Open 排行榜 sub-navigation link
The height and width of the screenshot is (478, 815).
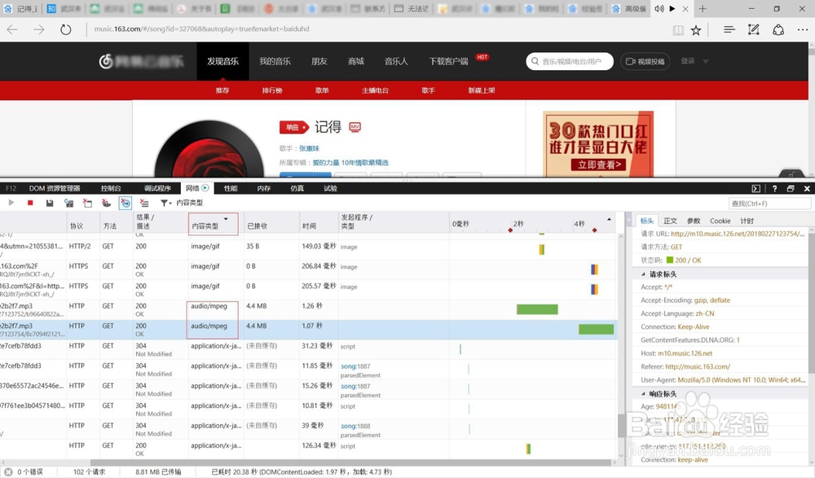tap(272, 90)
